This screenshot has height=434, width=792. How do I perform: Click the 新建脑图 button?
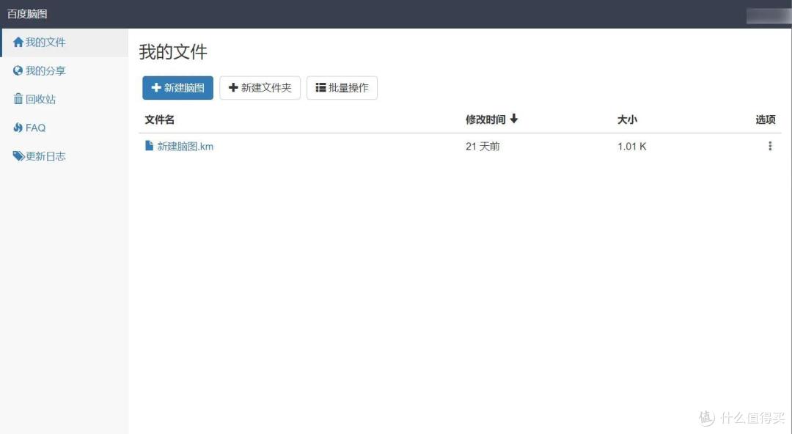[x=177, y=88]
